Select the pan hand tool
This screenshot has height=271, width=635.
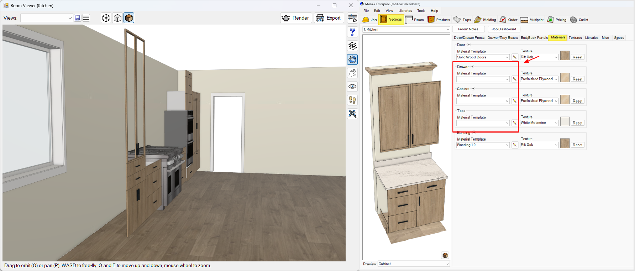352,73
